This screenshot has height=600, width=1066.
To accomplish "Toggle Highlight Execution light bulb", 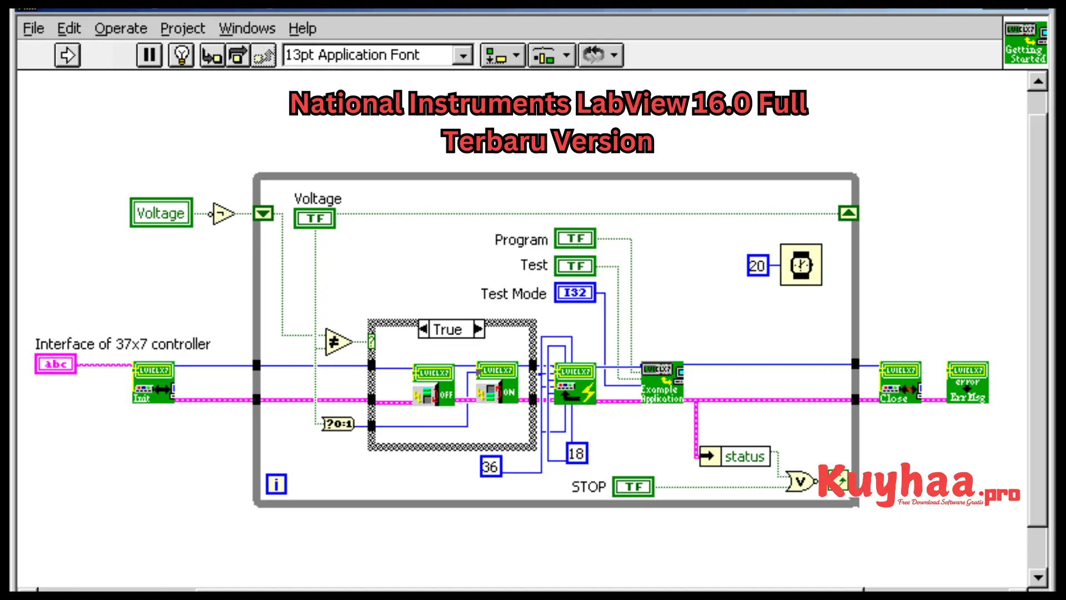I will pyautogui.click(x=181, y=55).
